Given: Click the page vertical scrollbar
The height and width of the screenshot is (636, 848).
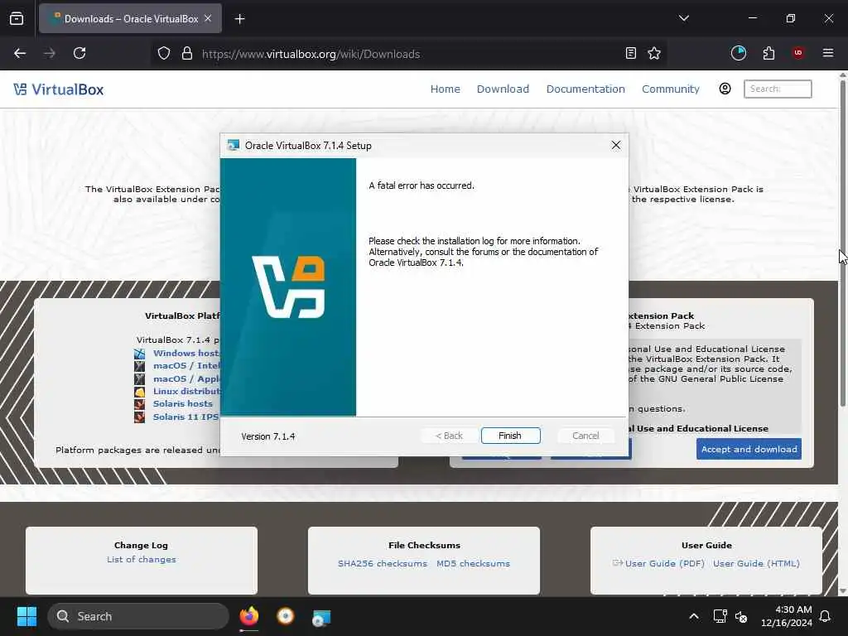Looking at the screenshot, I should pos(842,243).
